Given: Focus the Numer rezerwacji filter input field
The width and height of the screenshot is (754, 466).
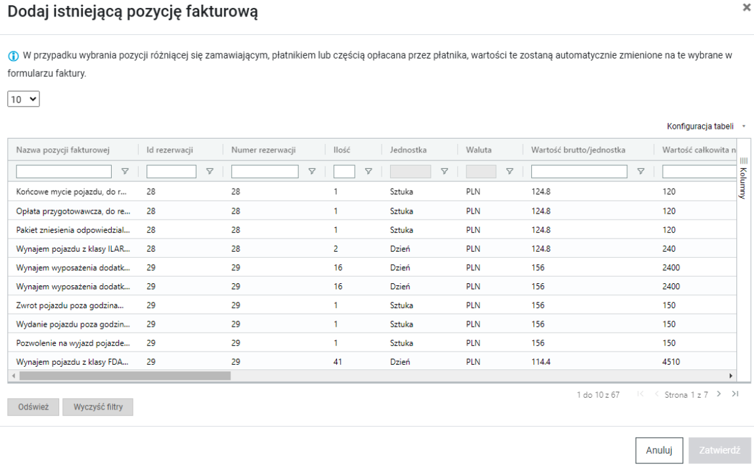Looking at the screenshot, I should 265,172.
